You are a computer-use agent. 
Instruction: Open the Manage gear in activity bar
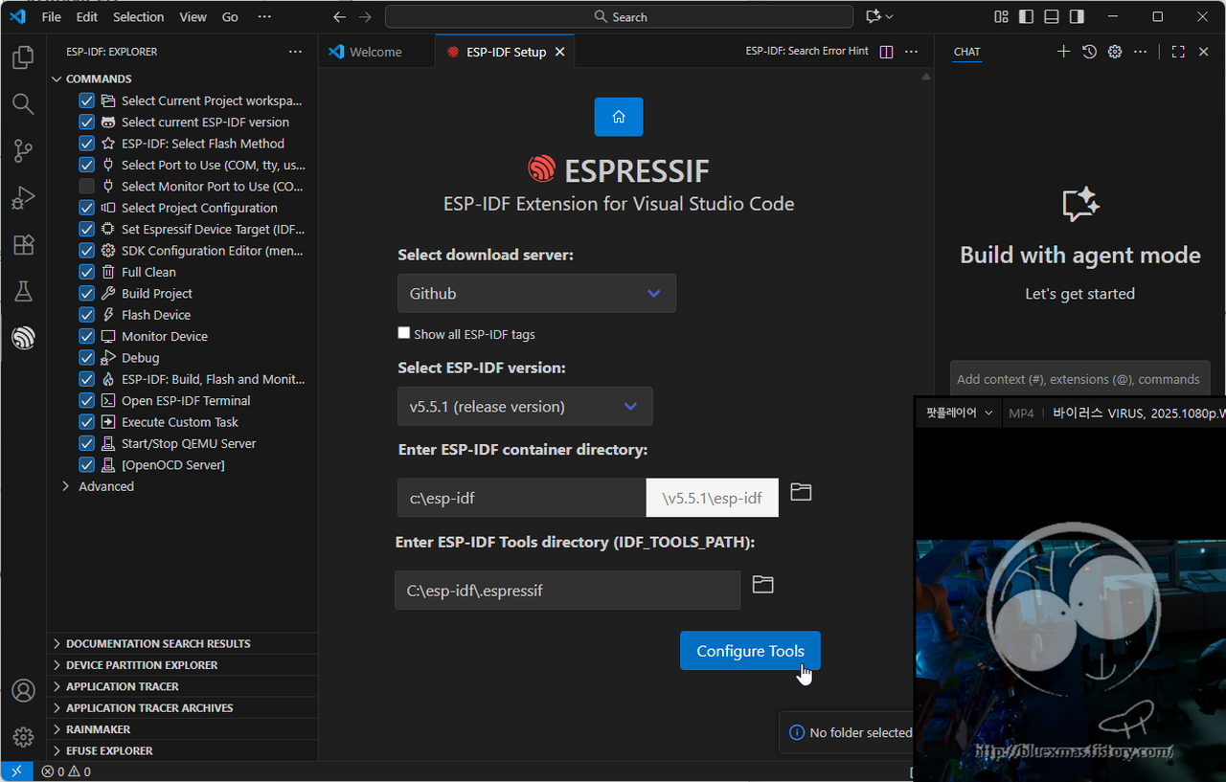(x=23, y=737)
